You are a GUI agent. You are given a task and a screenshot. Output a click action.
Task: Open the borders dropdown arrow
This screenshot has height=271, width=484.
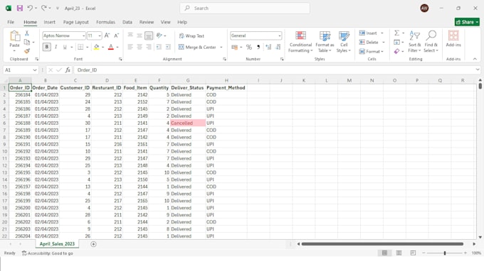point(88,48)
